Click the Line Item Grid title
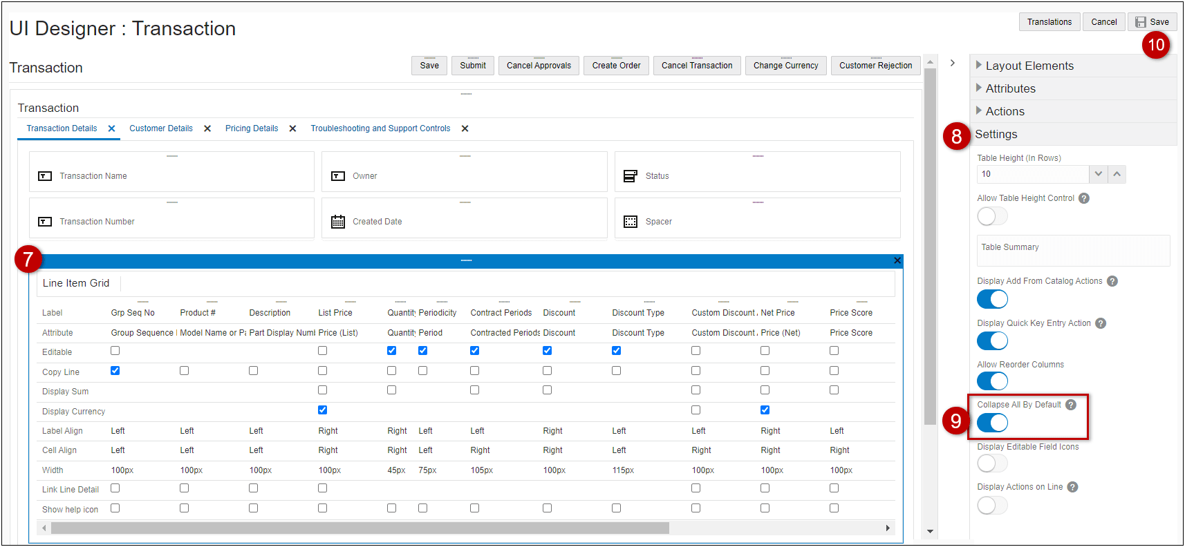 point(76,283)
